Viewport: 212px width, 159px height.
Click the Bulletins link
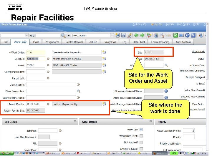pyautogui.click(x=139, y=24)
